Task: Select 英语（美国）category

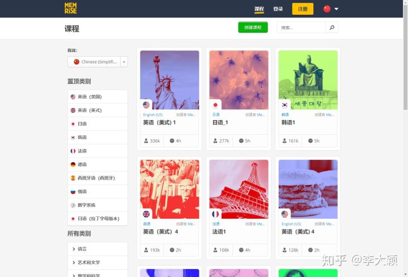Action: [97, 97]
